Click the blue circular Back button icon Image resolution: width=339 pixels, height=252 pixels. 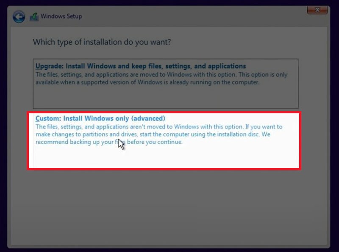click(x=18, y=16)
